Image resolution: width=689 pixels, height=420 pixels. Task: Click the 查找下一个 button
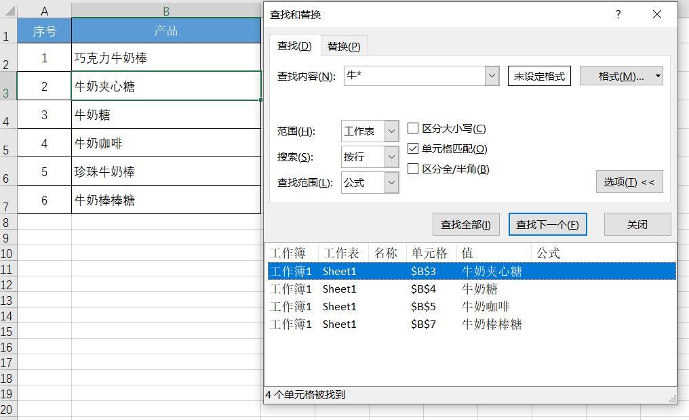pyautogui.click(x=547, y=224)
